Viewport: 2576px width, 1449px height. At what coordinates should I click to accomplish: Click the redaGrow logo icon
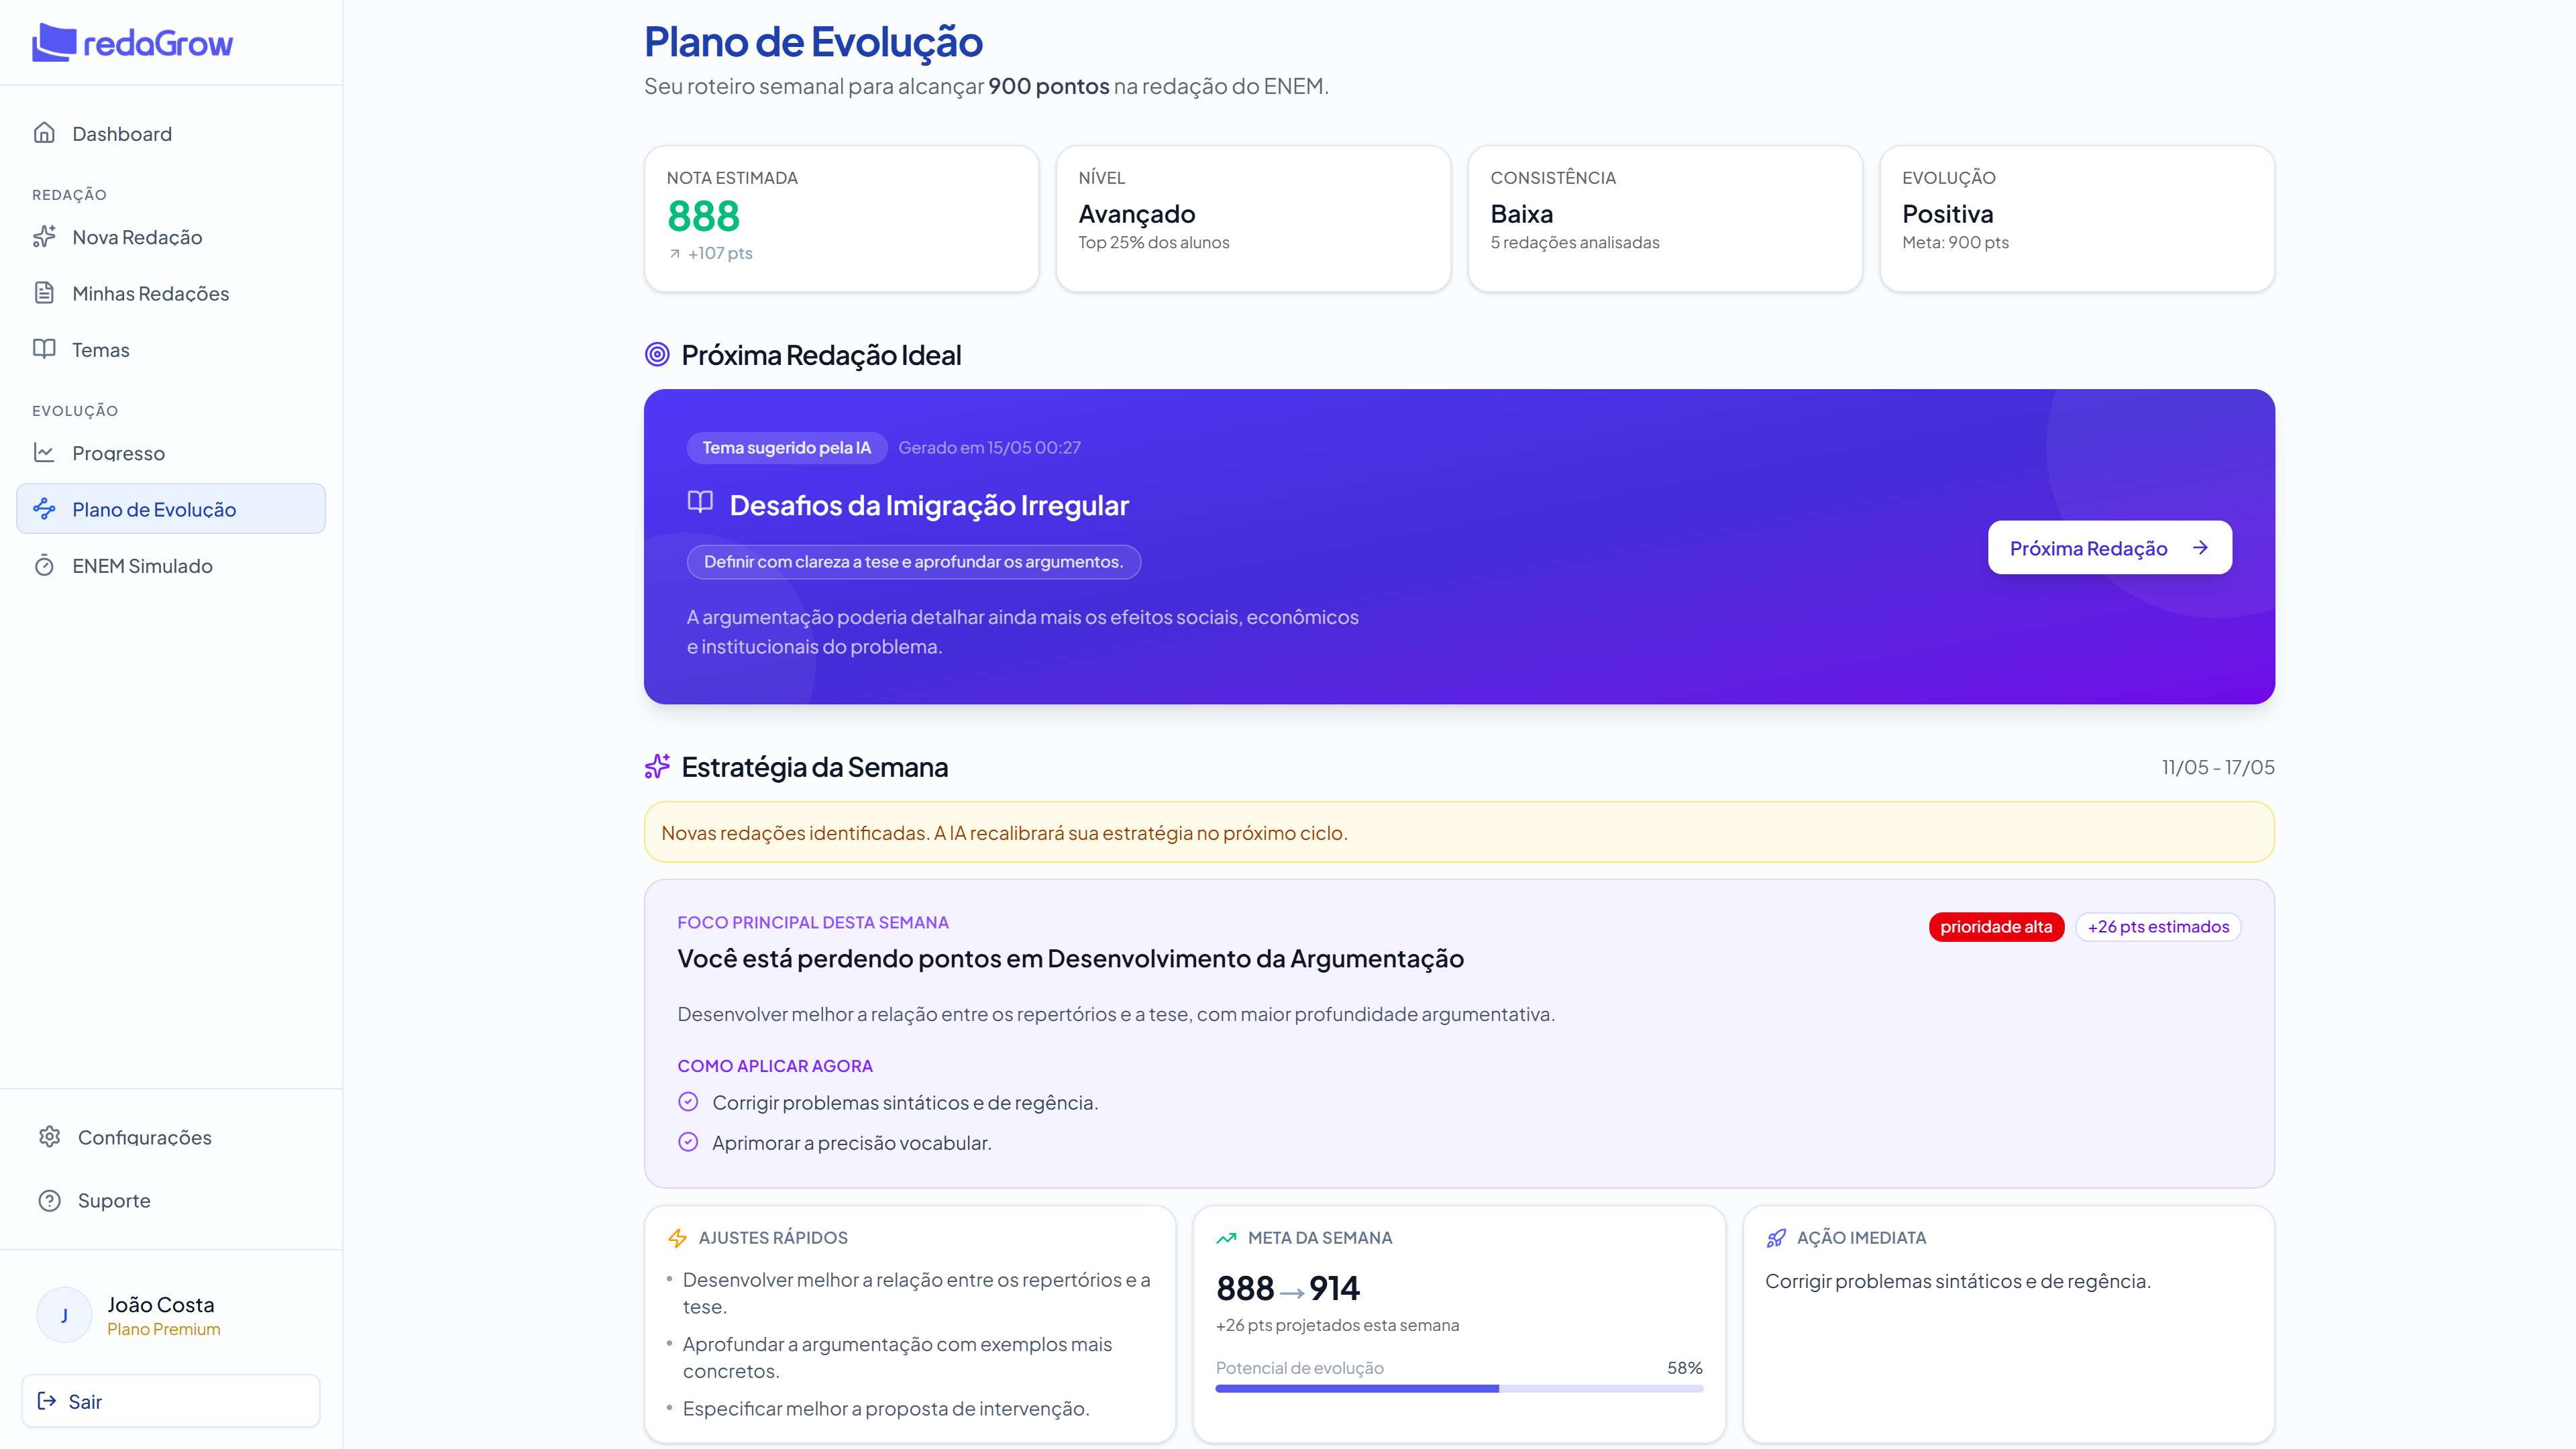tap(54, 43)
